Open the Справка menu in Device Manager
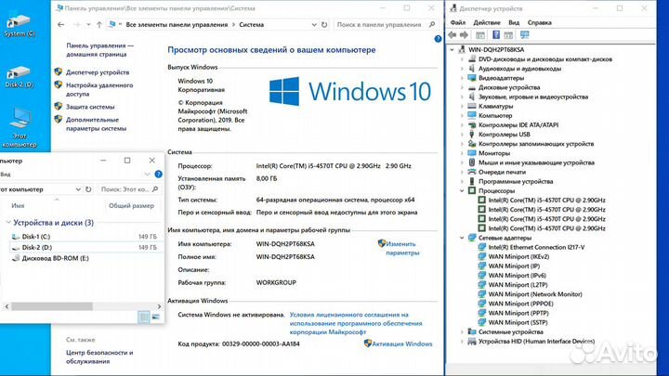Viewport: 669px width, 376px height. point(539,22)
